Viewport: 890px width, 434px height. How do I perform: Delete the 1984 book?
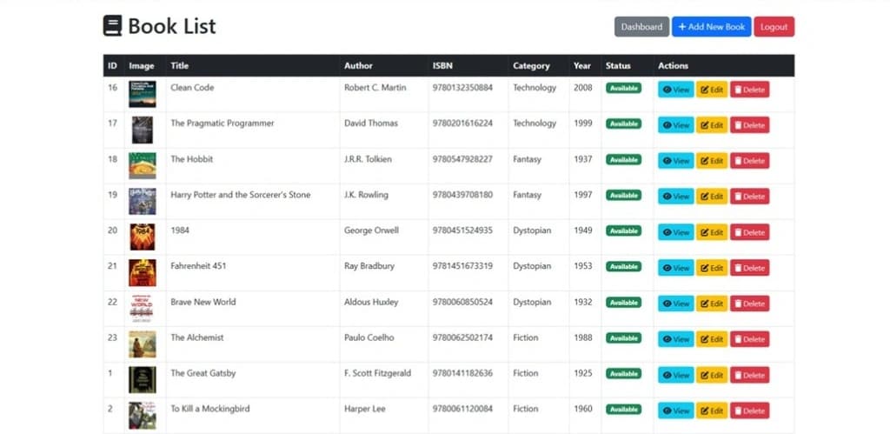coord(749,231)
